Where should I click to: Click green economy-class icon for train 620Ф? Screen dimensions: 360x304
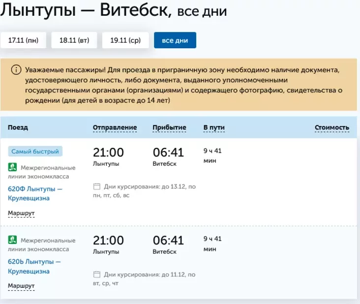click(x=13, y=167)
